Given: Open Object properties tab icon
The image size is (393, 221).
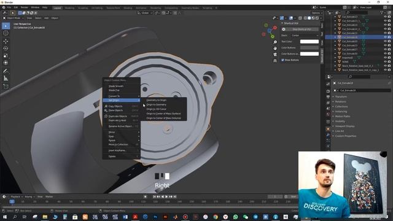Looking at the screenshot, I should tap(328, 129).
